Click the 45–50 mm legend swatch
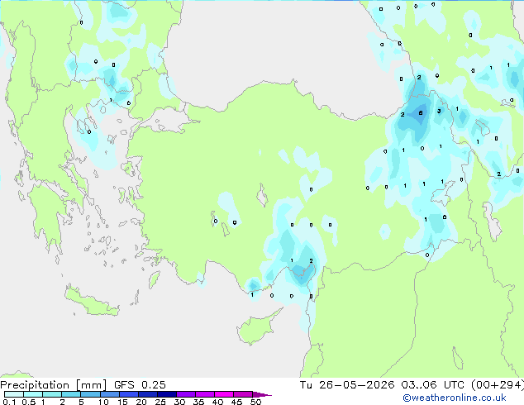 pos(243,394)
